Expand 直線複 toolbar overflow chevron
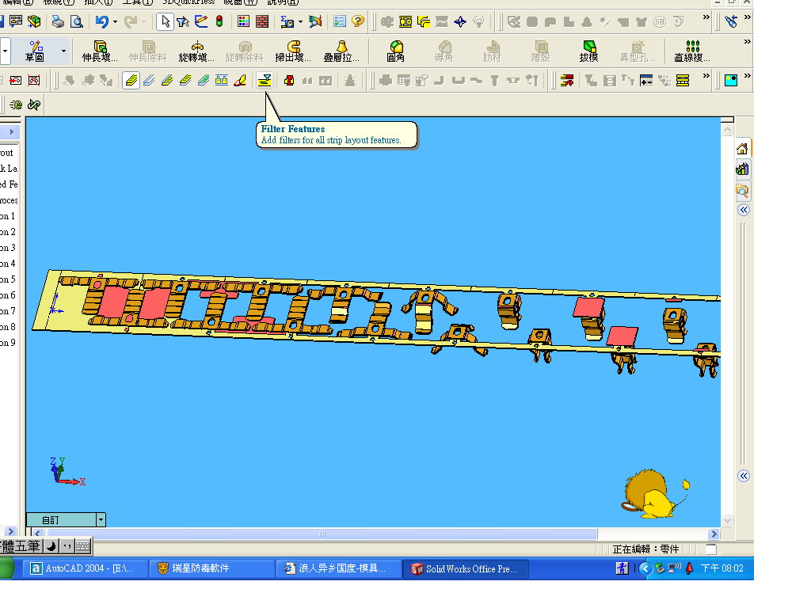 tap(748, 41)
